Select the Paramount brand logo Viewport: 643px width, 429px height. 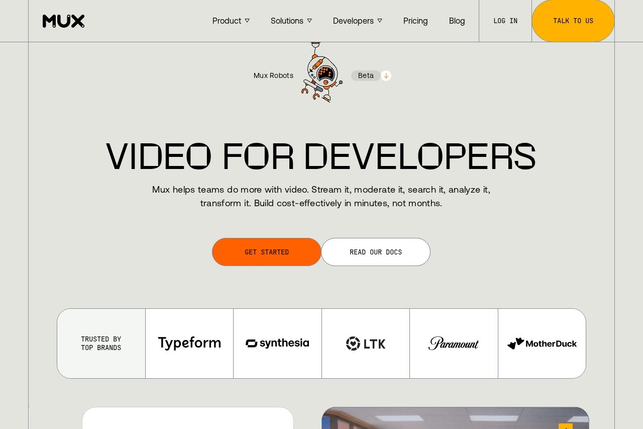point(454,344)
